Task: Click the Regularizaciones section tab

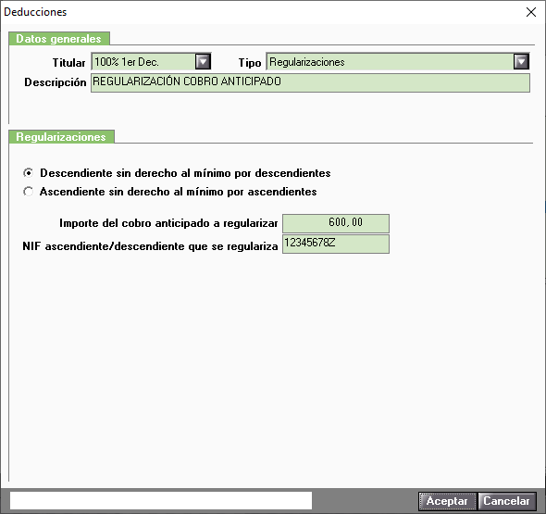Action: click(61, 137)
